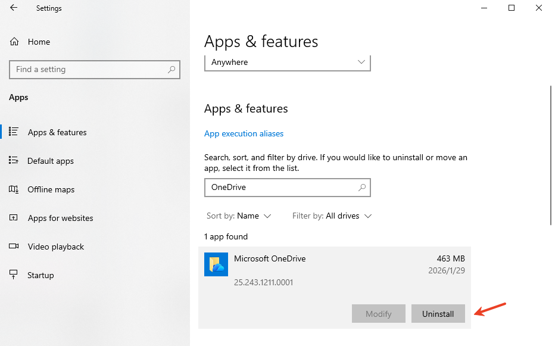The image size is (552, 346).
Task: Click the Offline maps map icon
Action: coord(13,189)
